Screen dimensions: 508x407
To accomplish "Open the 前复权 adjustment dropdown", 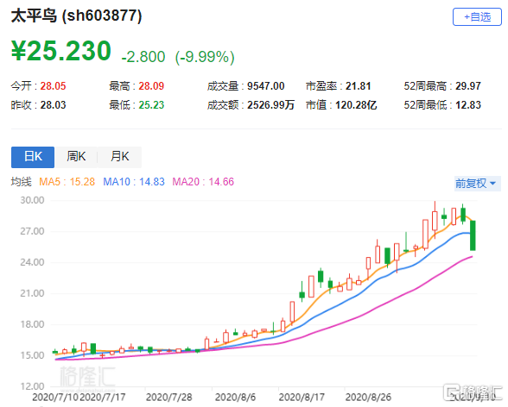I will coord(477,184).
